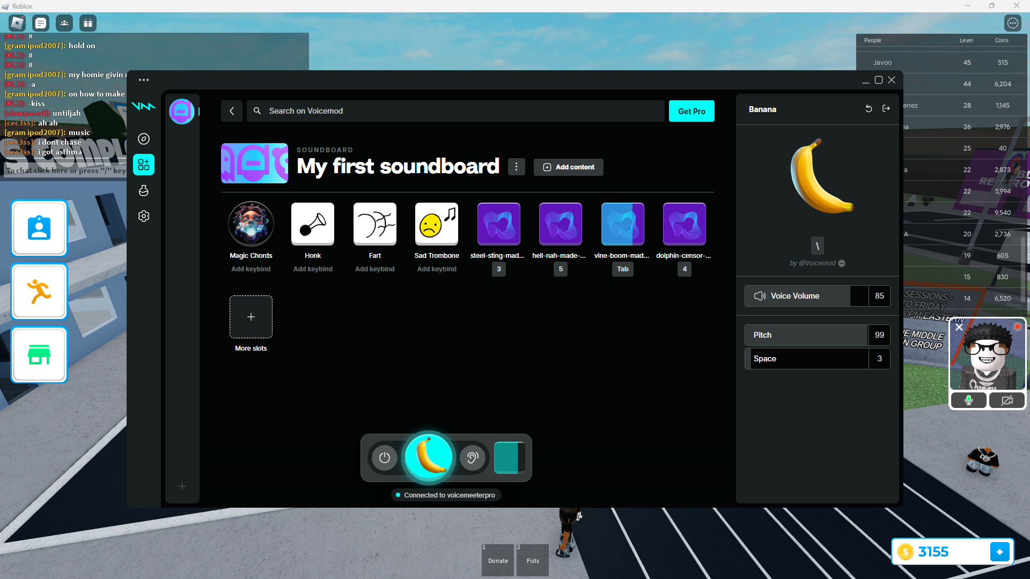Image resolution: width=1030 pixels, height=579 pixels.
Task: Toggle the Roblox chat window icon
Action: (x=41, y=23)
